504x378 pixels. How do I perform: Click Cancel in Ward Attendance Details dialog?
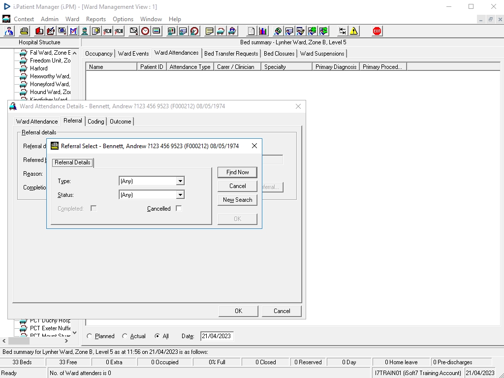[x=282, y=311]
